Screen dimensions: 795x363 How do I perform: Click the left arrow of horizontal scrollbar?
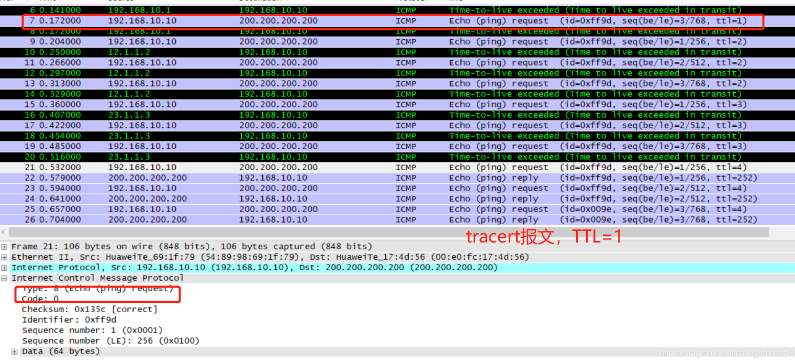(x=4, y=232)
